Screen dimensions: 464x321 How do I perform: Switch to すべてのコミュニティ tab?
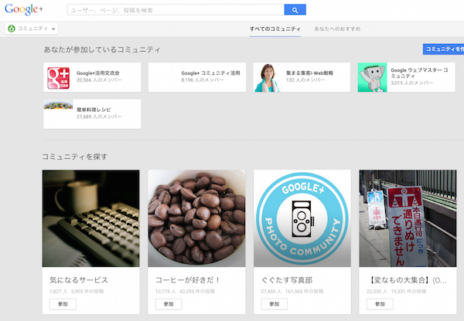[275, 29]
